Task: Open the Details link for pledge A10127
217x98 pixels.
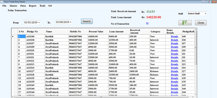Action: pyautogui.click(x=174, y=71)
